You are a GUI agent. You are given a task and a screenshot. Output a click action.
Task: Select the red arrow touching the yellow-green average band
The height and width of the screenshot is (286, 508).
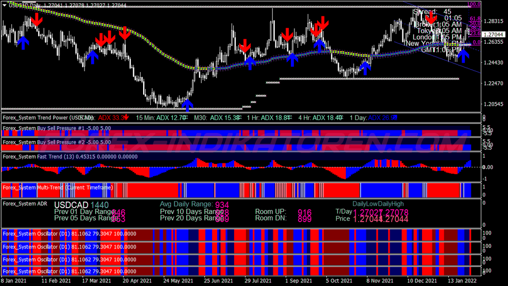tap(125, 33)
